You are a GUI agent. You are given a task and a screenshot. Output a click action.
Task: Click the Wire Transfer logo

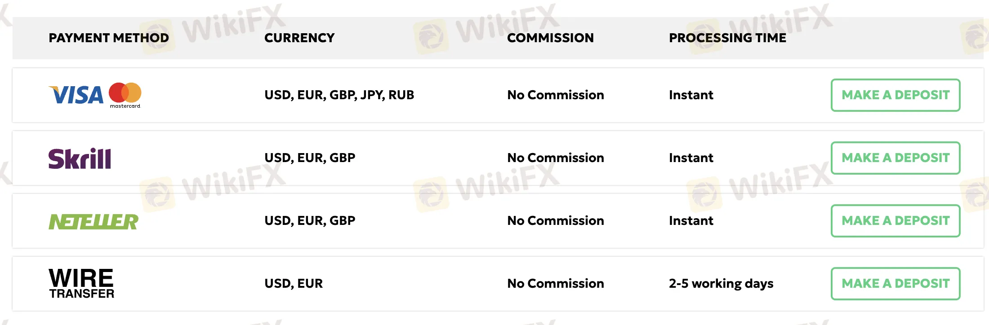point(81,283)
